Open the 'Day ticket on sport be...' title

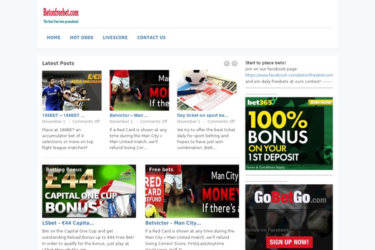(x=202, y=115)
